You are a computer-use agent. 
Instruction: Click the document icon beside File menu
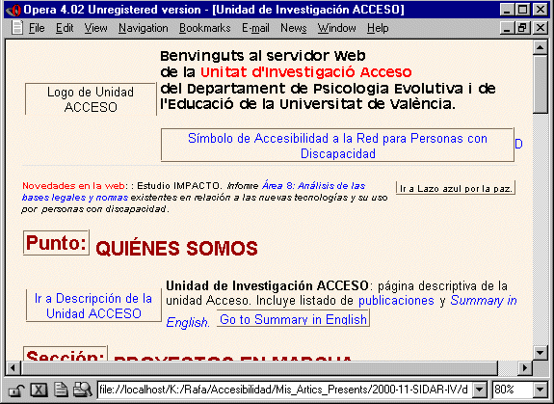[x=17, y=28]
